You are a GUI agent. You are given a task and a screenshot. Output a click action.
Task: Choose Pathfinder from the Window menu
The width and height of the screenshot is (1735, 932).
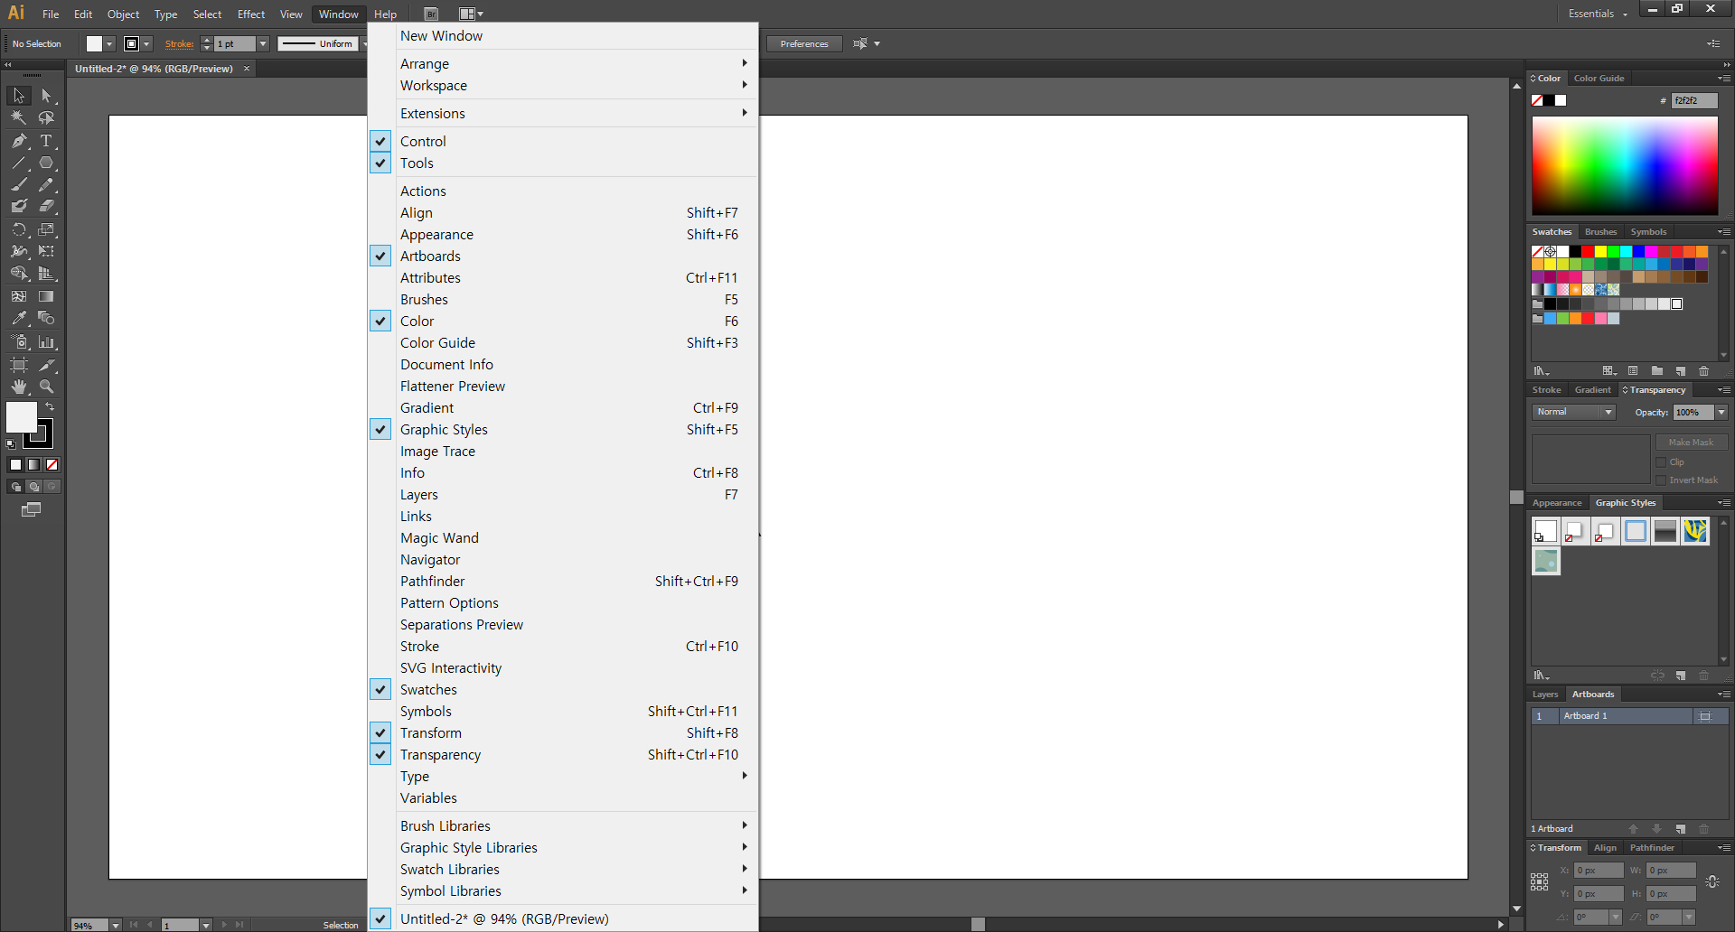click(x=562, y=582)
